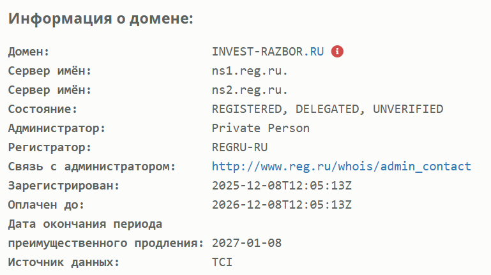
Task: Click the "Администратор:" field label
Action: (x=56, y=128)
